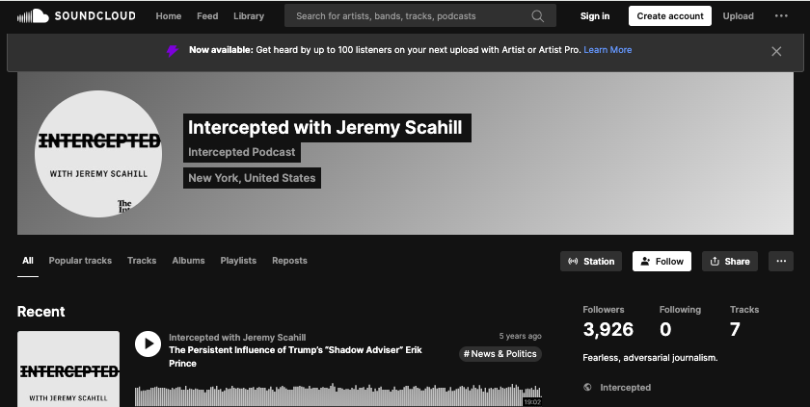Open the Intercepted profile avatar image
810x407 pixels.
click(x=98, y=154)
